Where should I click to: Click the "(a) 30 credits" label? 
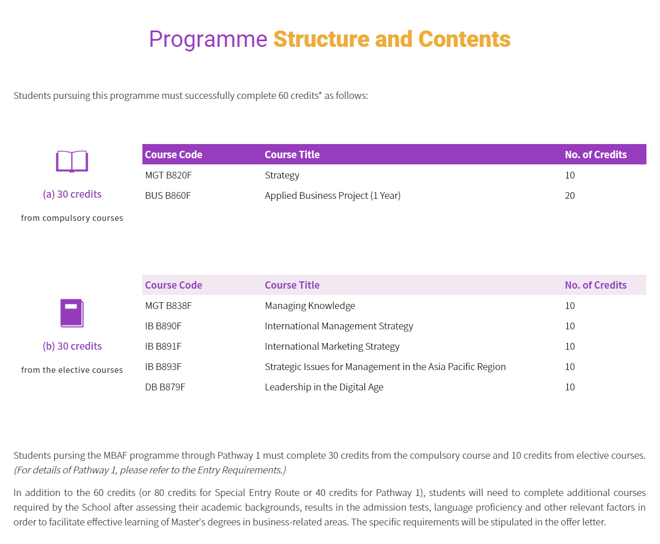pos(72,194)
